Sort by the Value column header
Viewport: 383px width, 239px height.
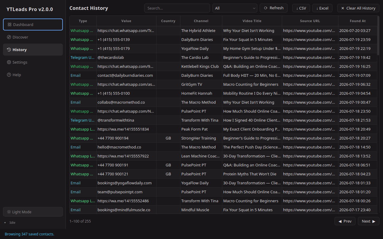[126, 21]
